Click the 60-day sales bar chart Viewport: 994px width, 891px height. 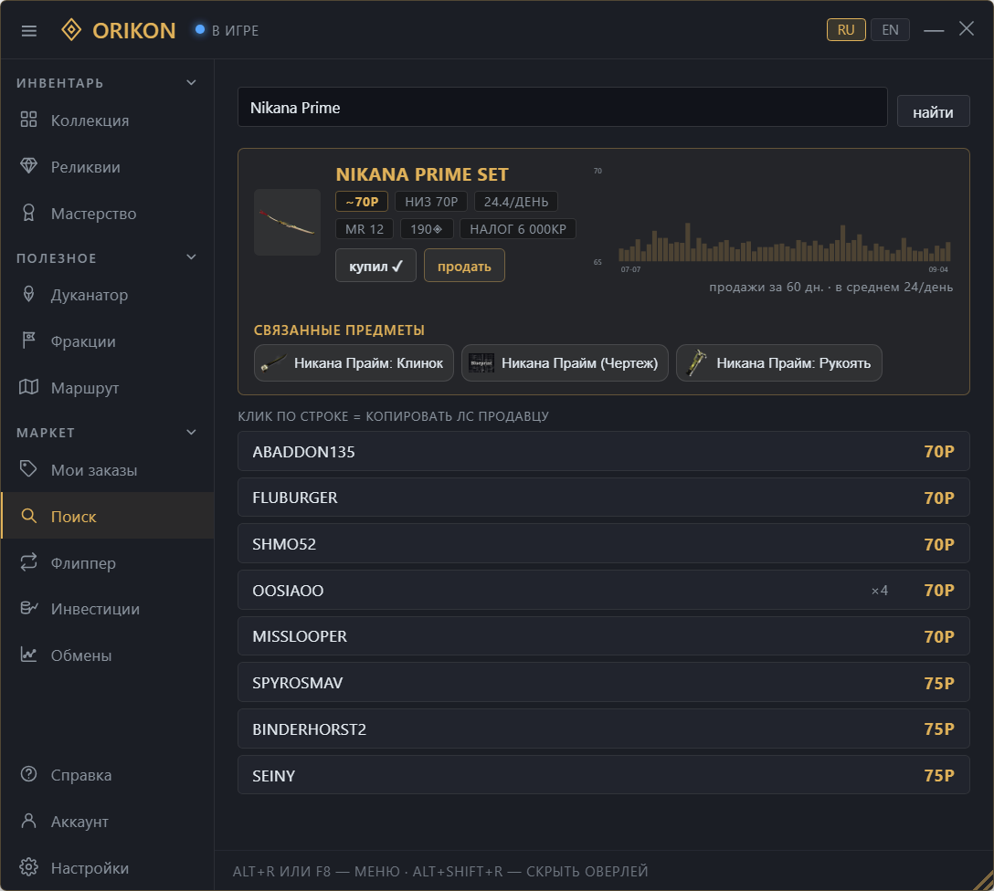[784, 242]
